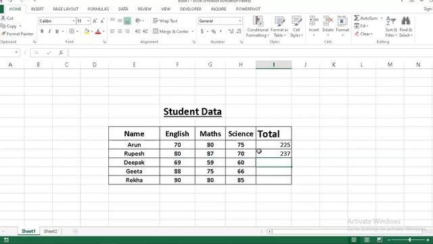The height and width of the screenshot is (244, 433).
Task: Add a new sheet with plus button
Action: (x=75, y=231)
